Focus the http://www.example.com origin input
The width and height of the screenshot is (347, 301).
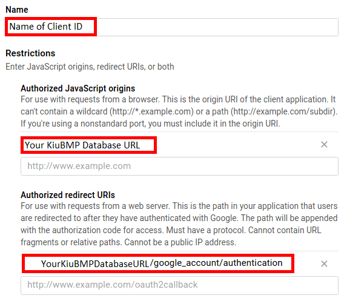(179, 166)
